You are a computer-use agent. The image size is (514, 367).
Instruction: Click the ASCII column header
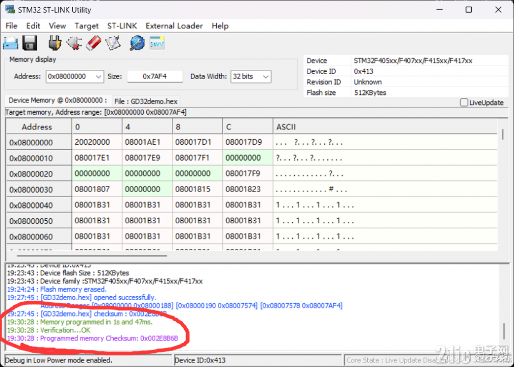tap(385, 127)
